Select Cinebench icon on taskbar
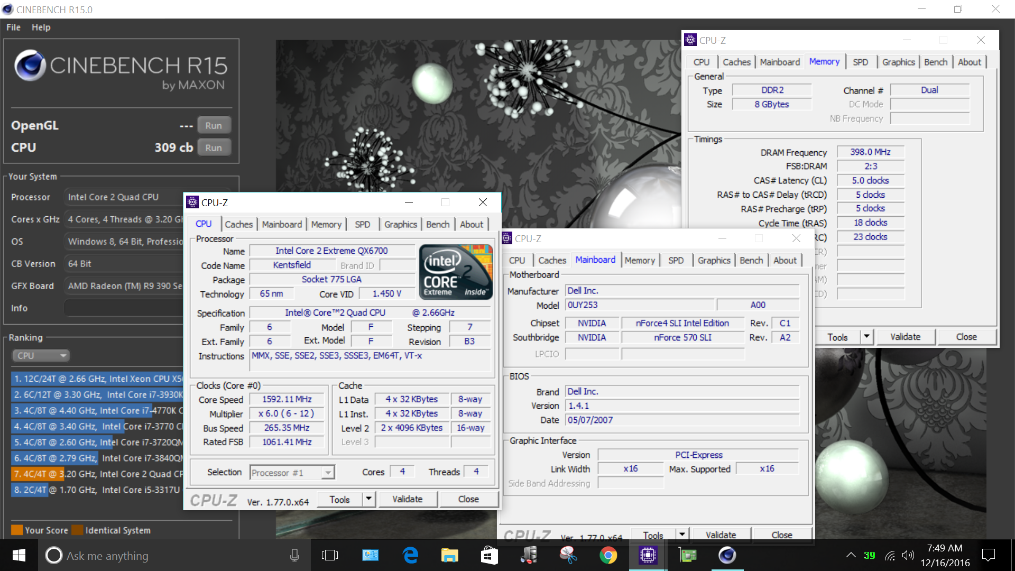 pos(727,555)
